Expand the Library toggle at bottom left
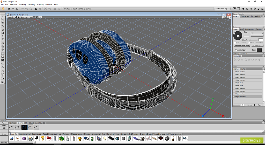Screen dimensions: 265x145 pos(4,143)
